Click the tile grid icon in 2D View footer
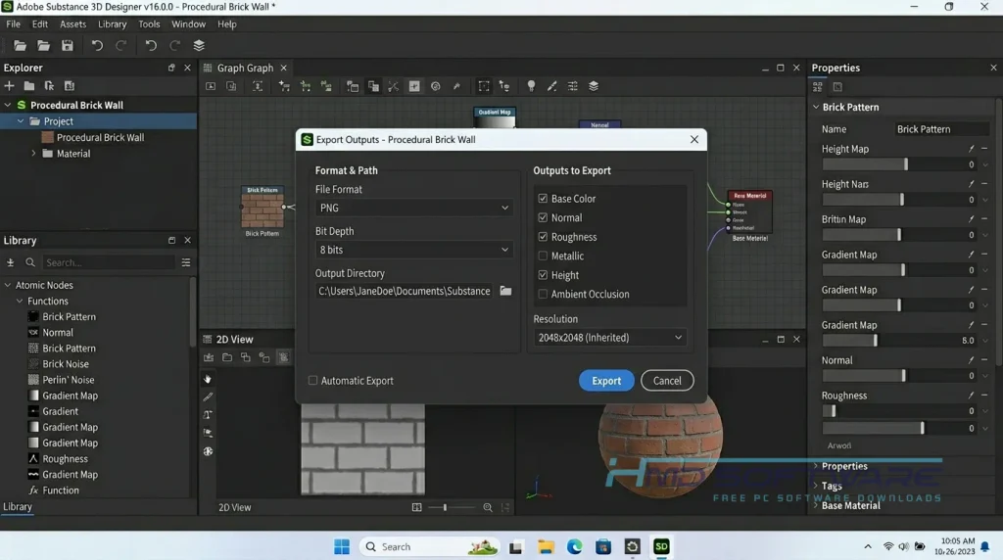The height and width of the screenshot is (560, 1003). coord(416,507)
